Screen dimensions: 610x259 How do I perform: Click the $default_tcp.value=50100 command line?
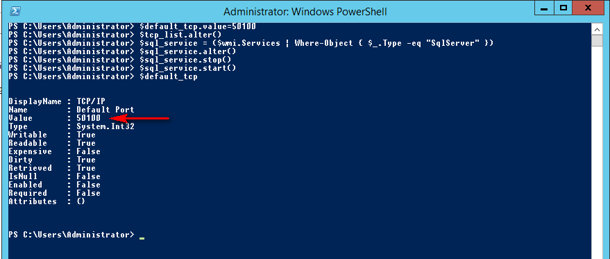point(133,26)
